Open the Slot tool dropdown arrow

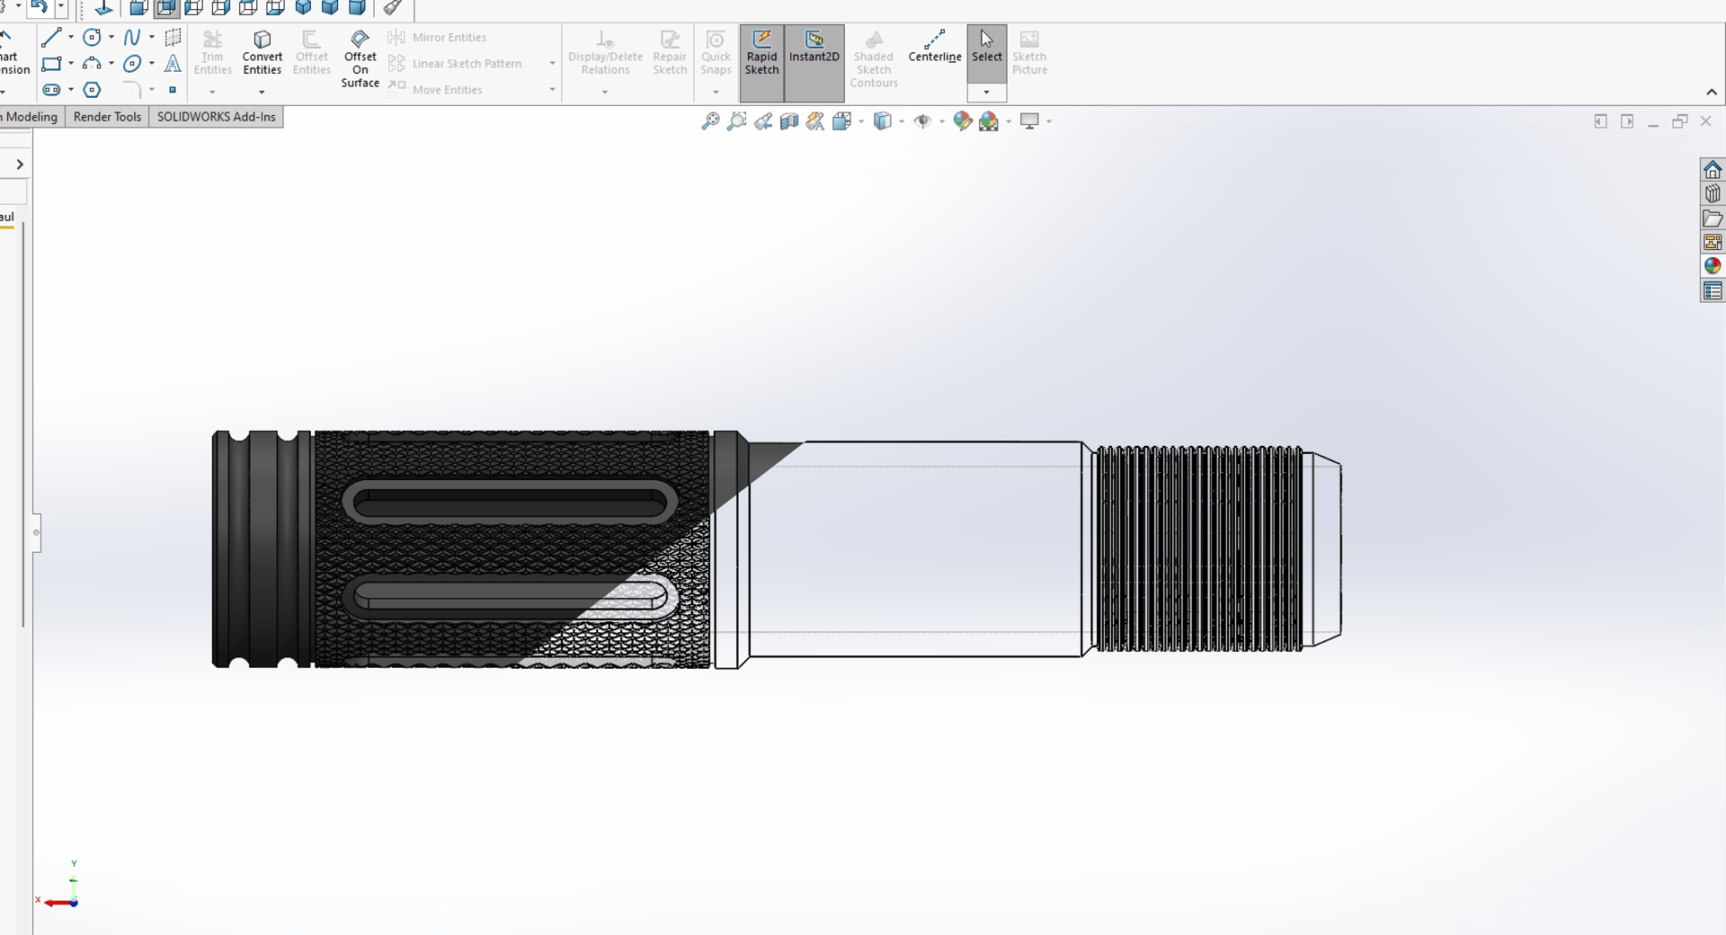pyautogui.click(x=71, y=90)
